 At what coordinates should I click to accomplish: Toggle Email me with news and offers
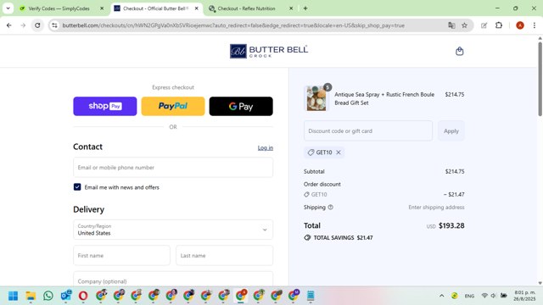(x=77, y=187)
